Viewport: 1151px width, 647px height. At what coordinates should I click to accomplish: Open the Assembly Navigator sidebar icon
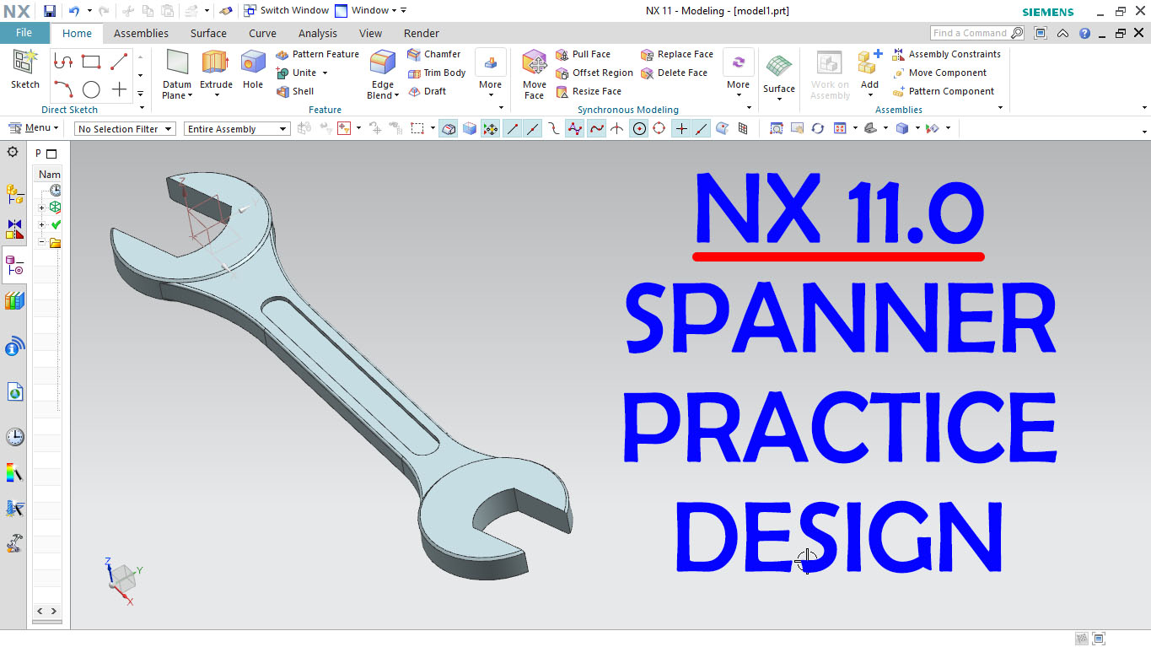point(14,194)
